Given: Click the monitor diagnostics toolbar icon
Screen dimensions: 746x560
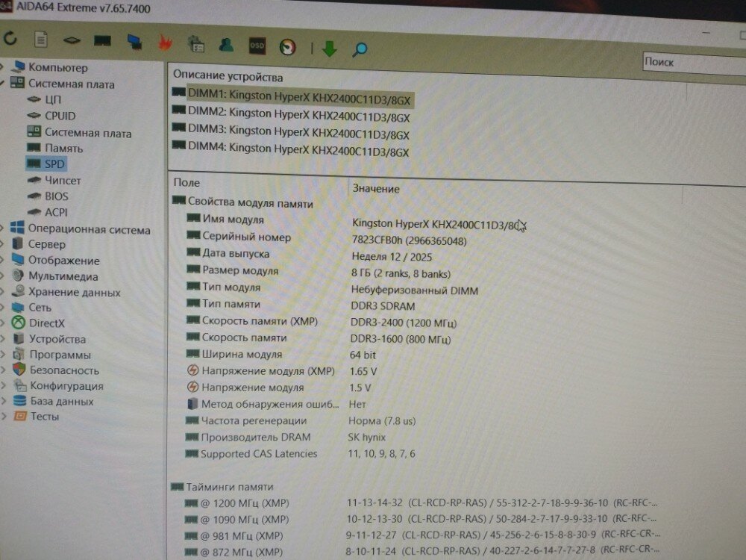Looking at the screenshot, I should 134,43.
